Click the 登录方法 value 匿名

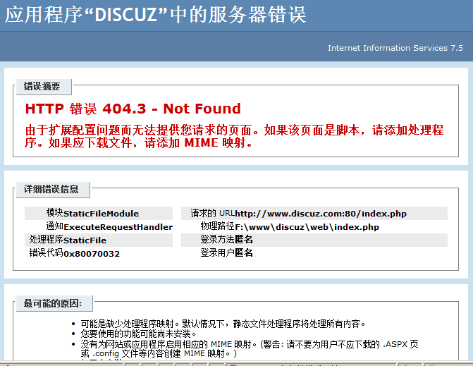tap(244, 240)
